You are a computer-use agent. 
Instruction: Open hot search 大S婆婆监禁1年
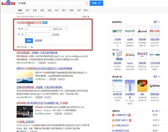pyautogui.click(x=121, y=115)
